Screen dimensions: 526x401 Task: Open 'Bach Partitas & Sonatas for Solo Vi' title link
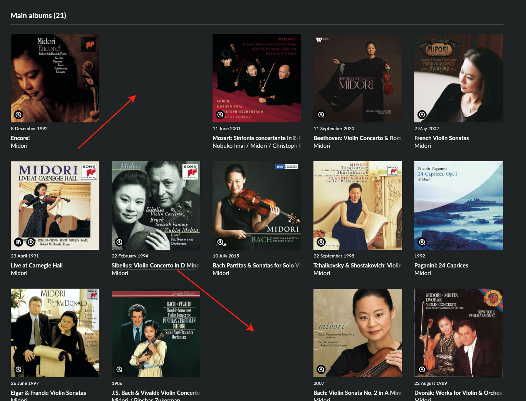coord(256,266)
